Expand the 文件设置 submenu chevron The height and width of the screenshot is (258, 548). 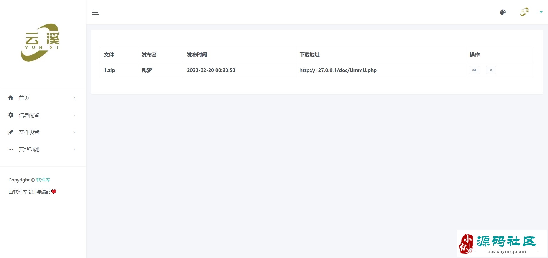(74, 132)
